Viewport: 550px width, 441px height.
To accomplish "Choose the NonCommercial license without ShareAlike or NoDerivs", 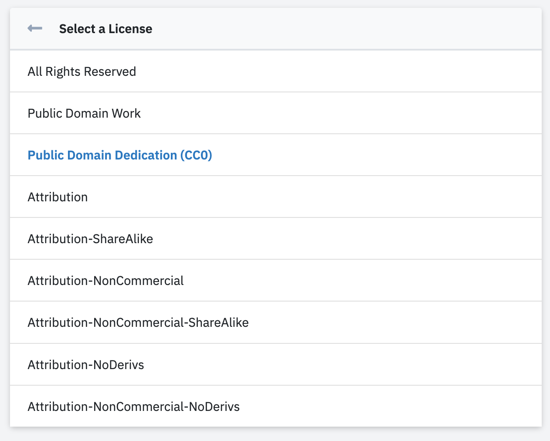I will point(105,281).
